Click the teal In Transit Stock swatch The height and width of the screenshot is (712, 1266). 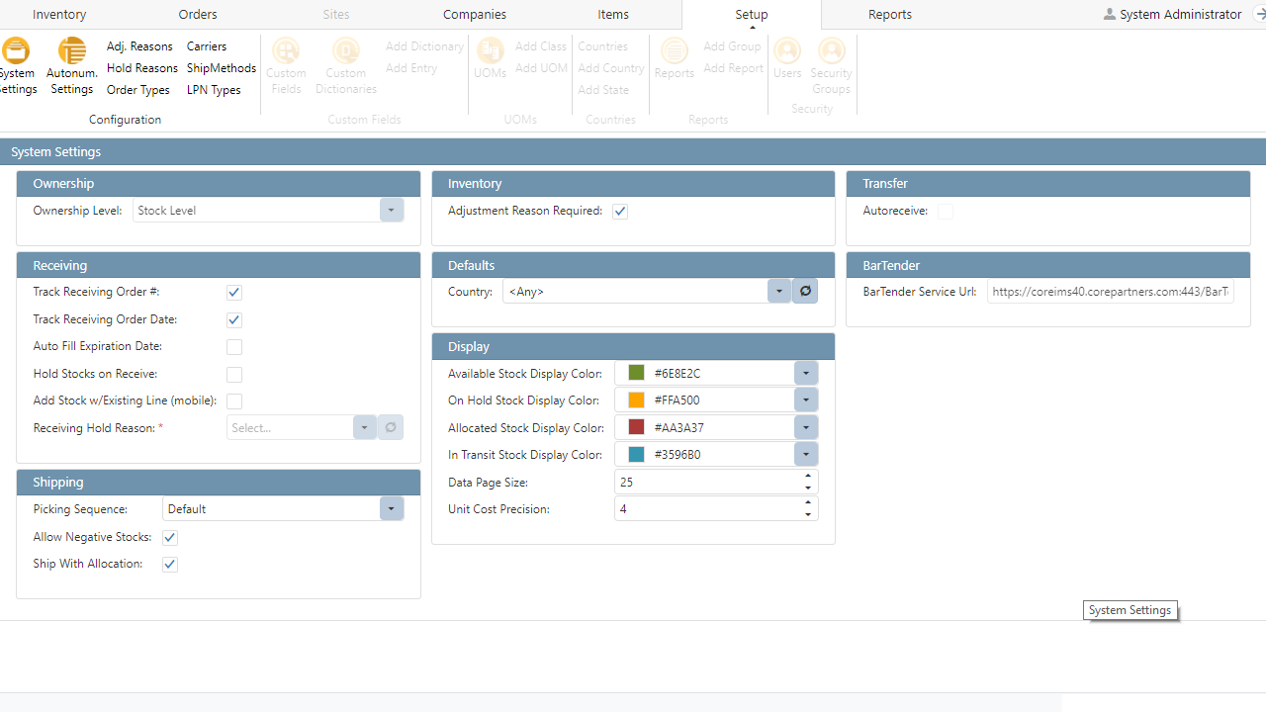click(x=637, y=455)
